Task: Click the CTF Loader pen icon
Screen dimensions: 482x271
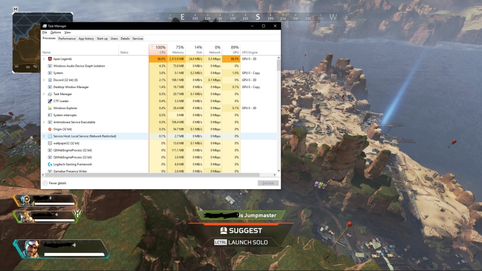Action: pyautogui.click(x=50, y=101)
